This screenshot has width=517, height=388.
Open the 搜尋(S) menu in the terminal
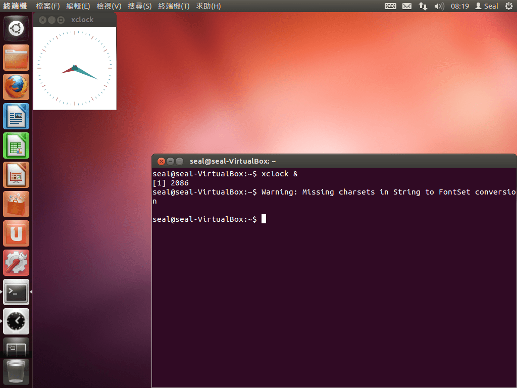point(139,6)
